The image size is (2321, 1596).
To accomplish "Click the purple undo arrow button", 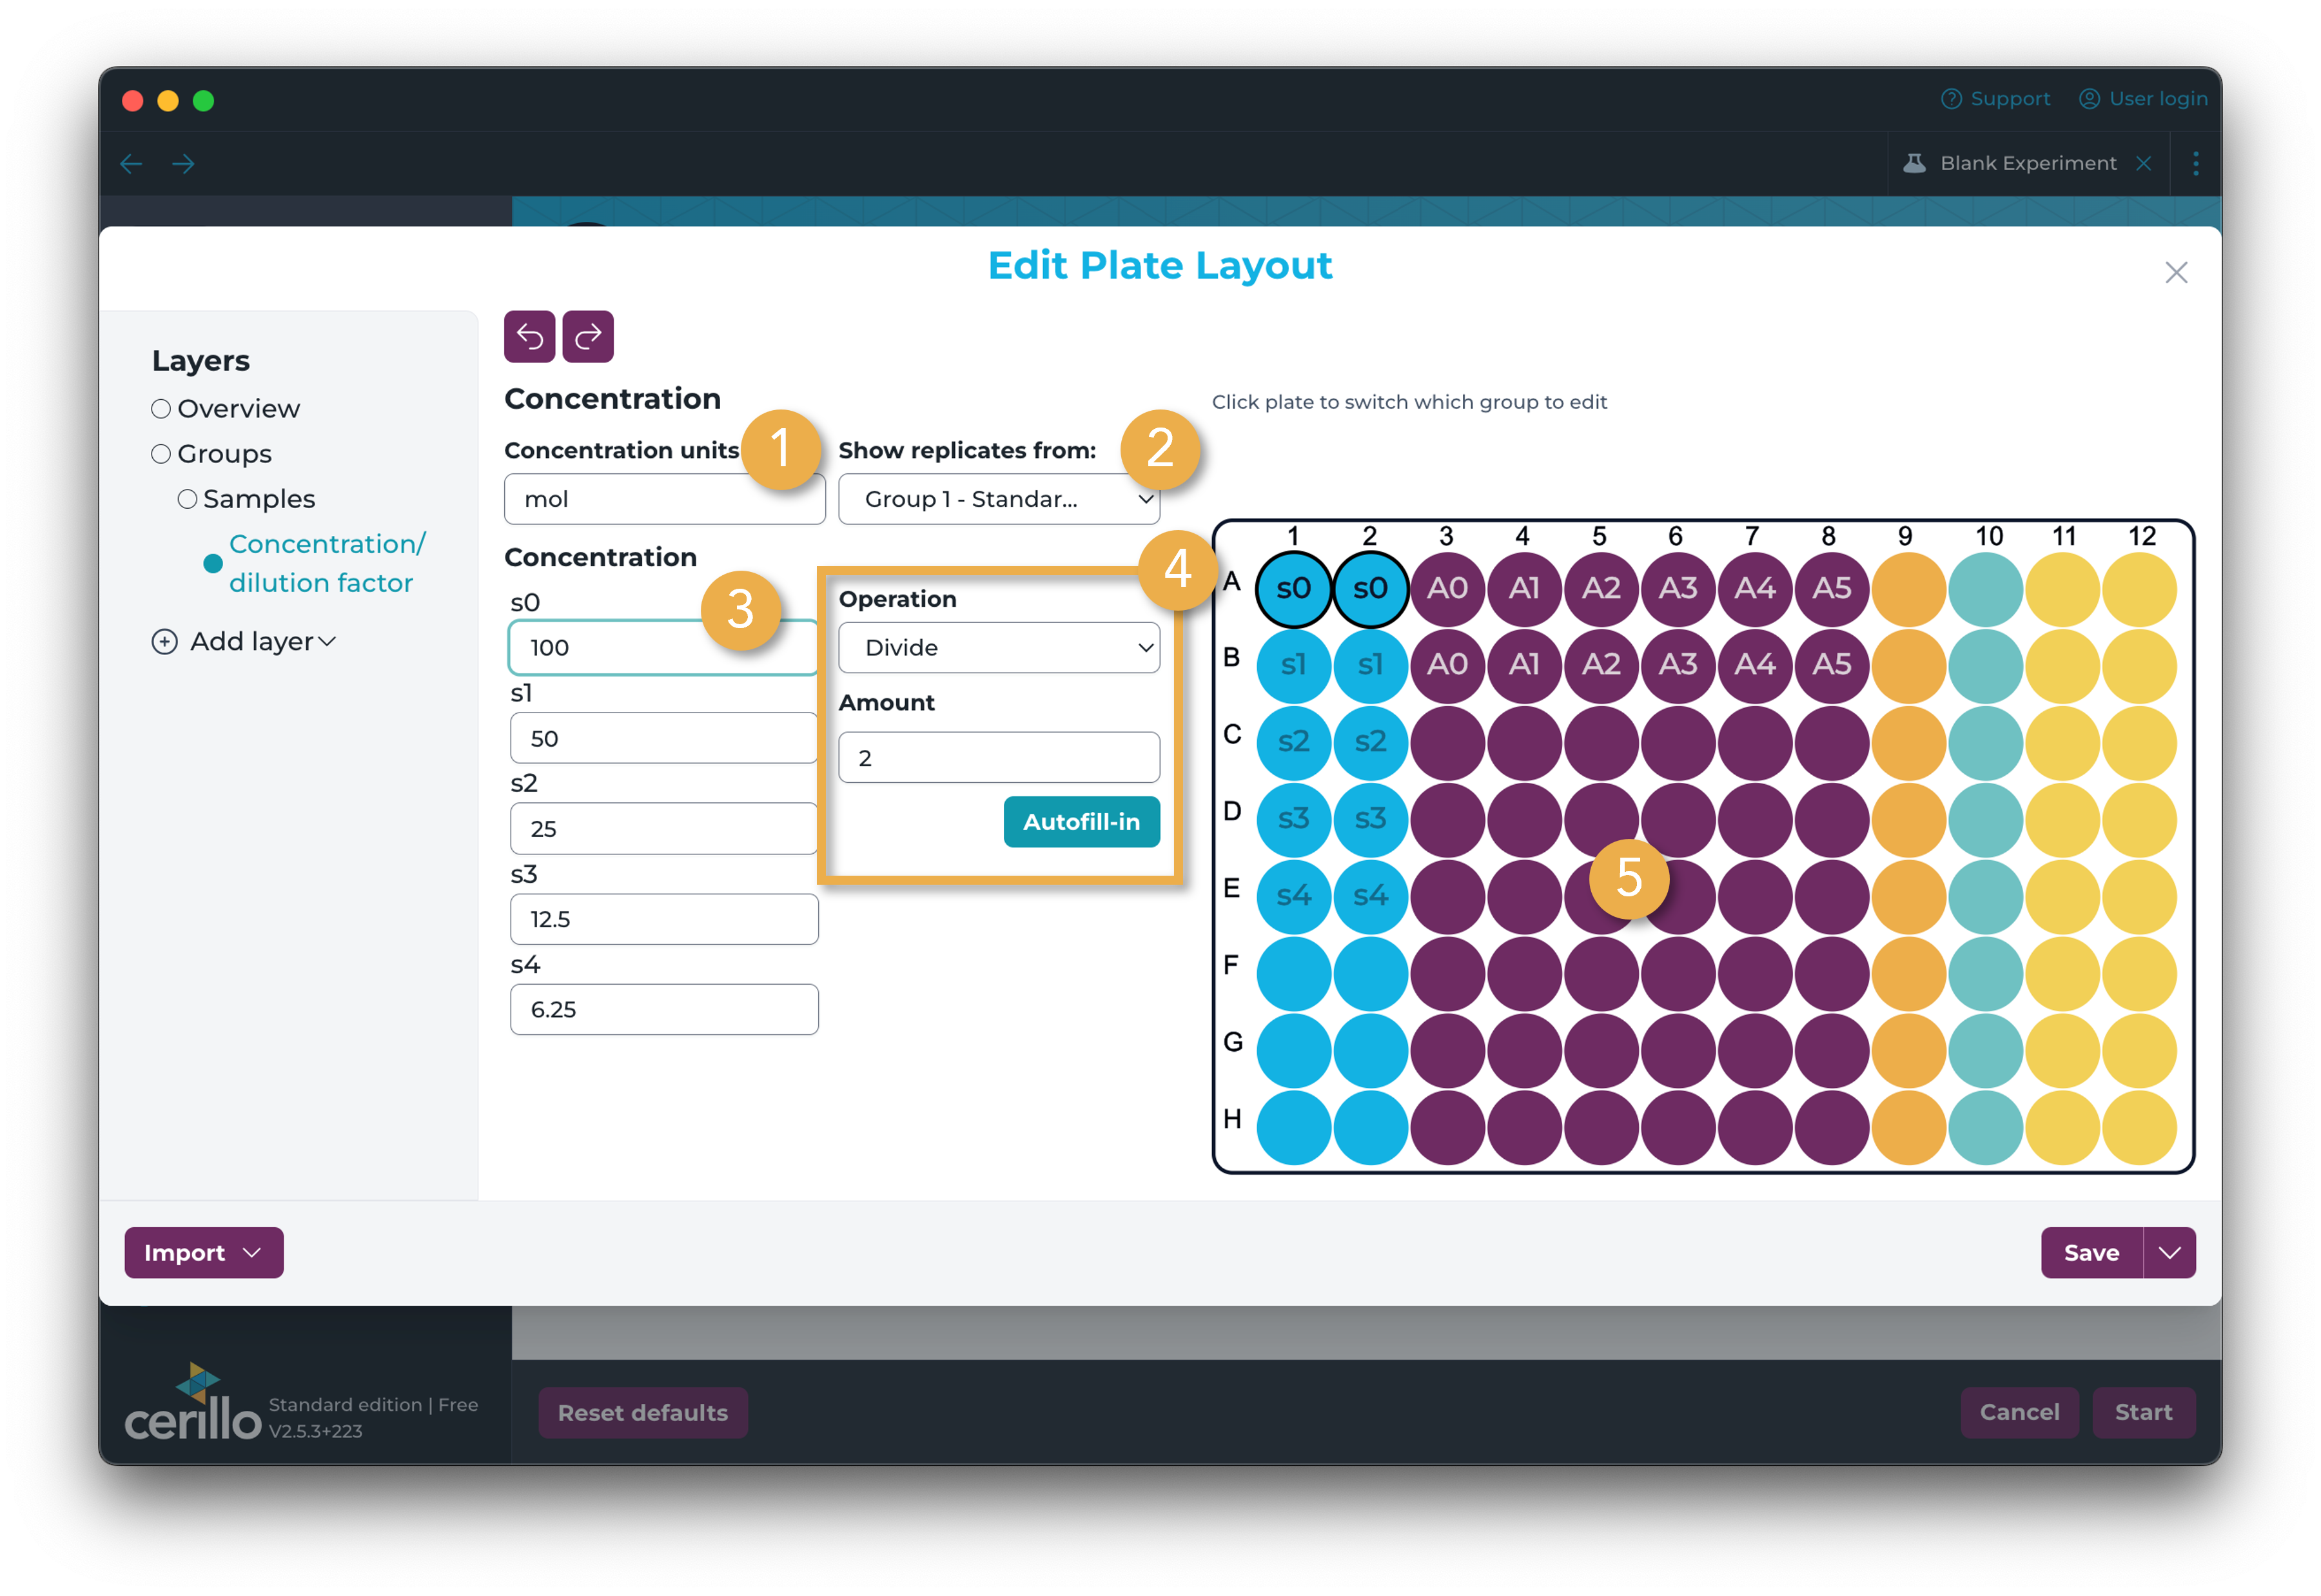I will [x=529, y=336].
